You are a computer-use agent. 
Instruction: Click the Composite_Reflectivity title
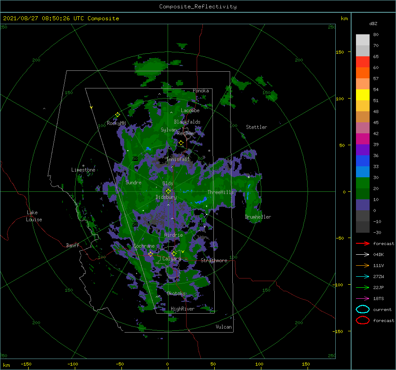pos(198,7)
